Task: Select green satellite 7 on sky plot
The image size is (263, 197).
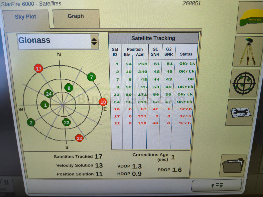Action: (91, 77)
